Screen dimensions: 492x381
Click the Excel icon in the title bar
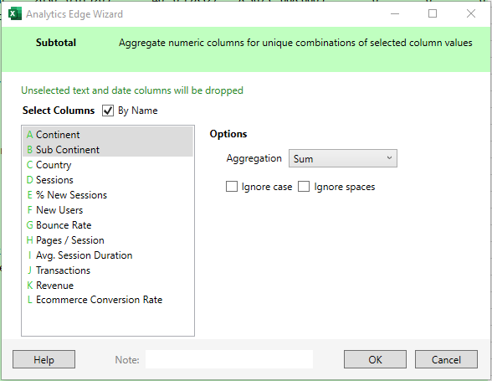tap(15, 14)
